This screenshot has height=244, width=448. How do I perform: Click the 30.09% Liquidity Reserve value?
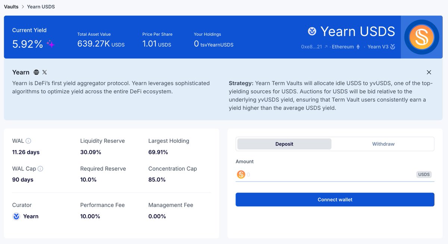pos(91,152)
